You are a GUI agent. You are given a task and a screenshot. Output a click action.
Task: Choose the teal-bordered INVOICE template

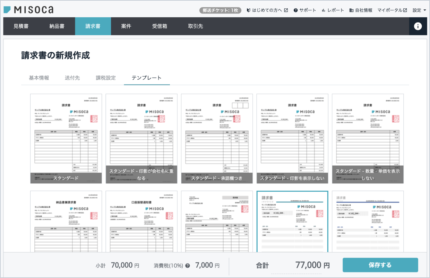click(292, 221)
